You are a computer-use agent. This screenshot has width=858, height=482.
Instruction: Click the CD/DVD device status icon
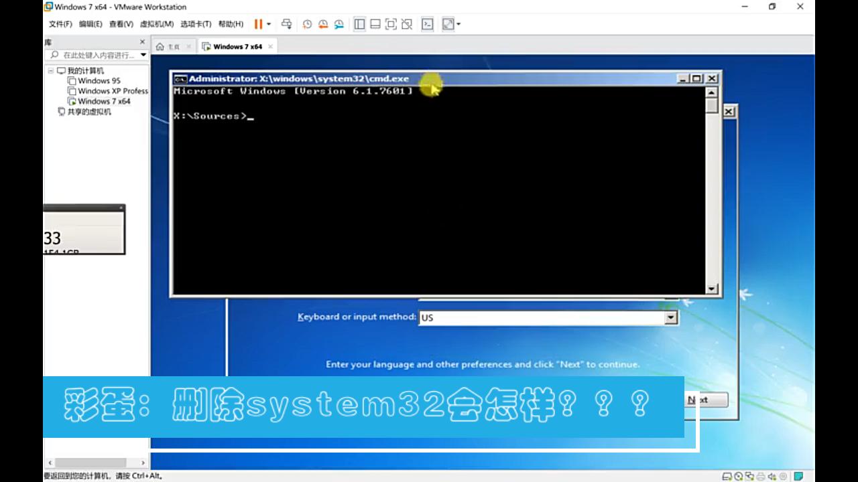coord(739,477)
